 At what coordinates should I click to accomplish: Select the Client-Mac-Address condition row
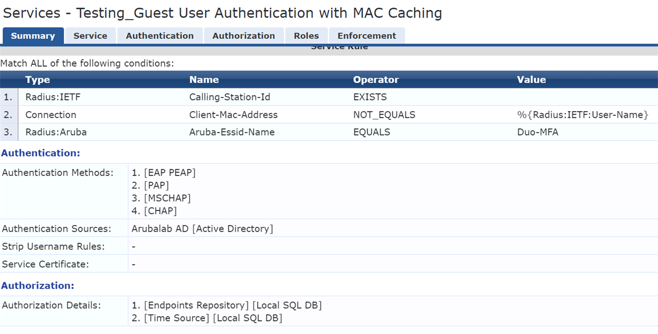tap(233, 115)
